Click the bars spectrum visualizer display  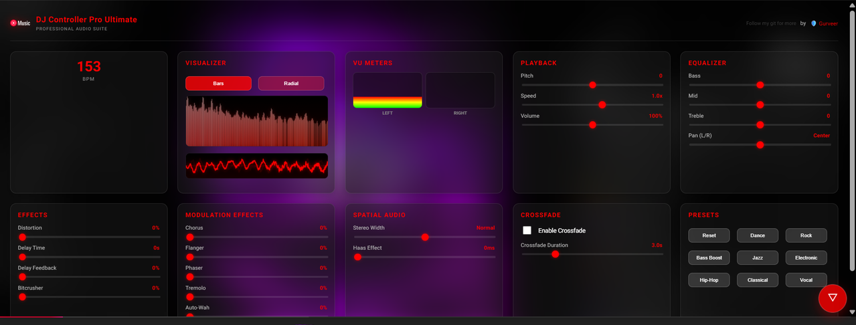point(256,121)
